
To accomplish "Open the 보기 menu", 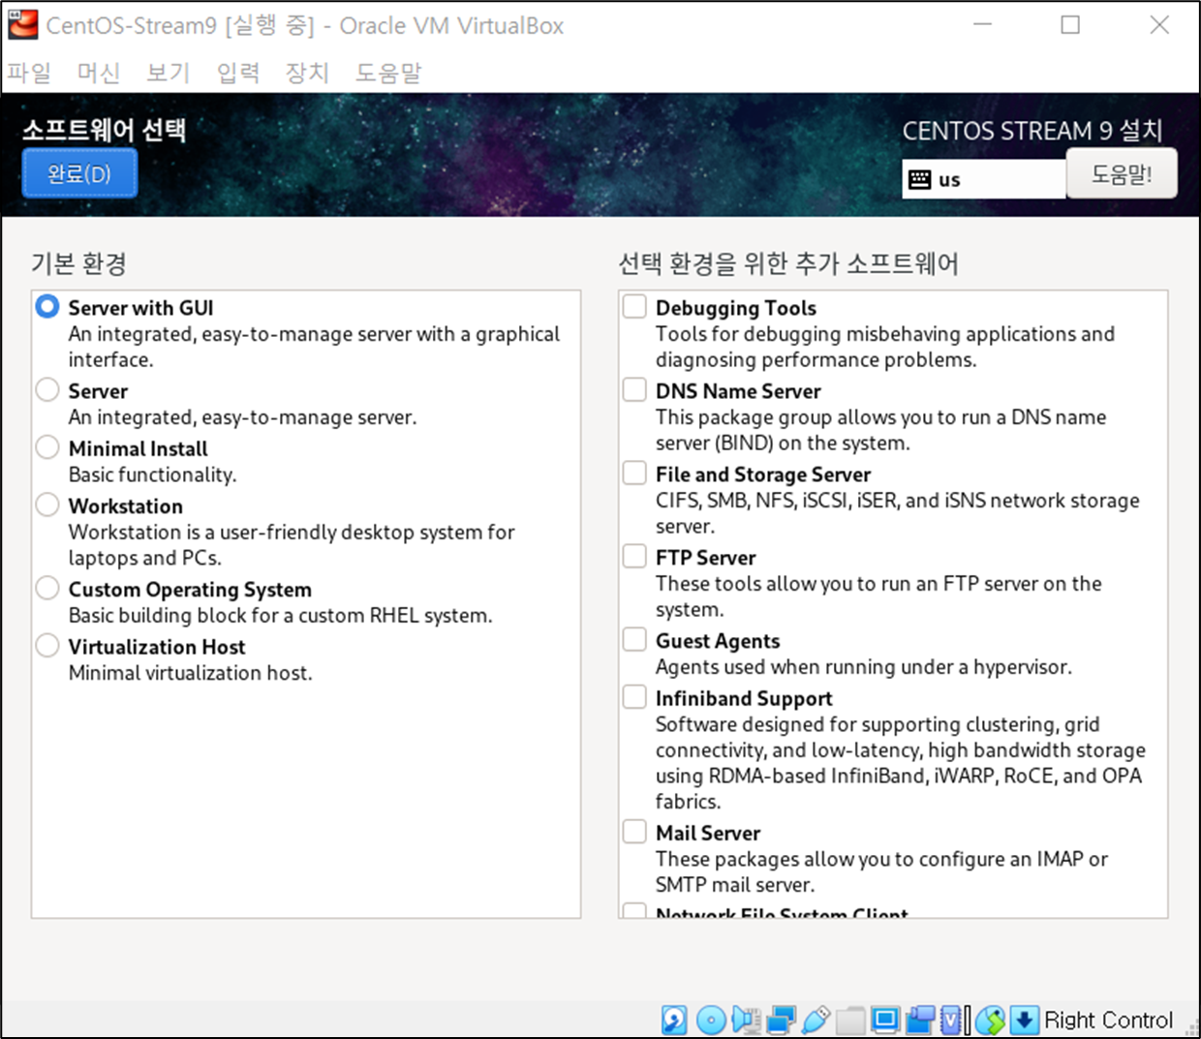I will 168,73.
